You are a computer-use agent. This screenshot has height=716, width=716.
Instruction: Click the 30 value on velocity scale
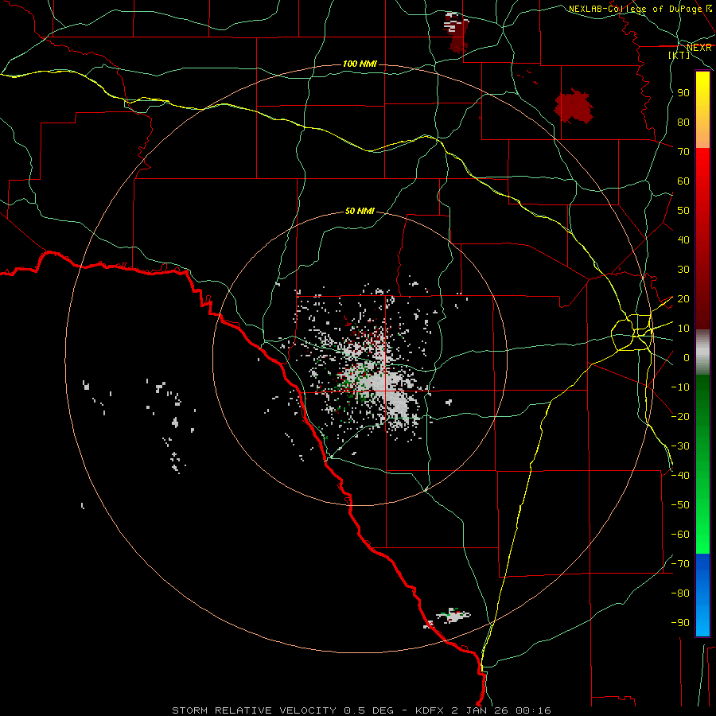[x=683, y=270]
